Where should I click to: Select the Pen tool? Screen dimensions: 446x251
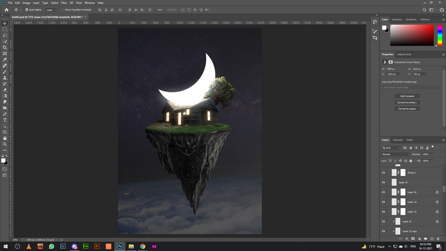tap(5, 114)
